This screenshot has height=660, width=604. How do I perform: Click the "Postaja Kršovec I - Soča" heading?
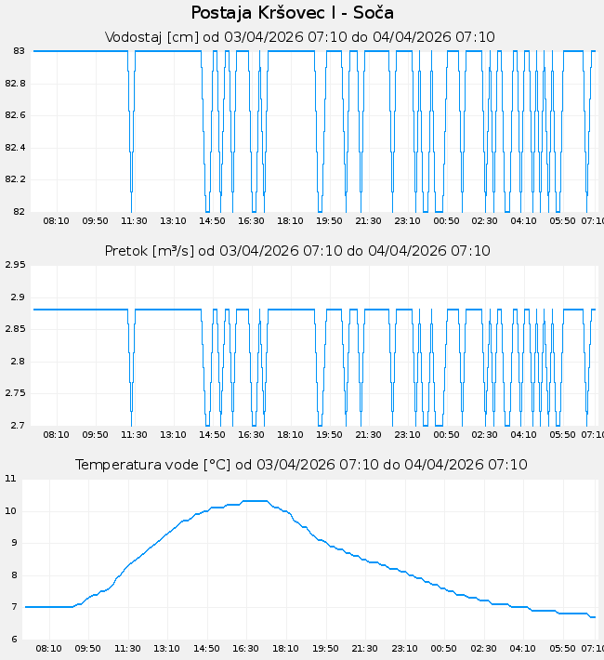pos(293,13)
